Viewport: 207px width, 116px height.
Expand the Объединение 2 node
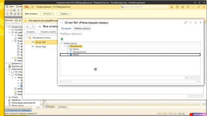(68, 52)
